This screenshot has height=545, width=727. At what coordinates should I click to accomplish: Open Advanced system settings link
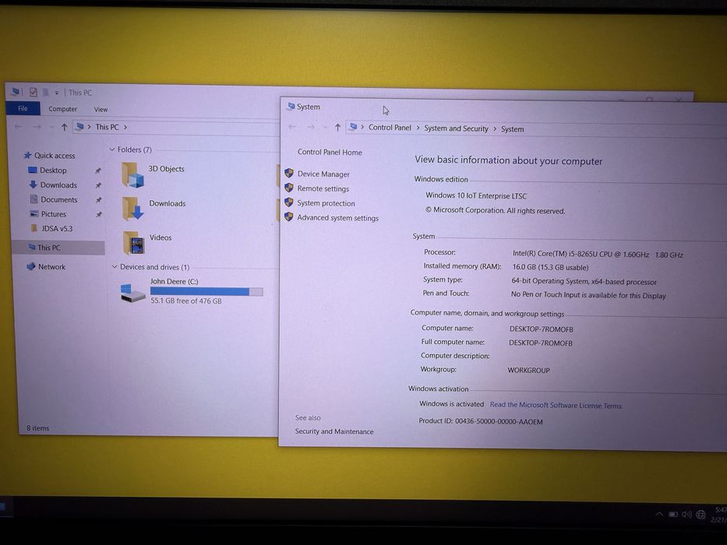(337, 218)
